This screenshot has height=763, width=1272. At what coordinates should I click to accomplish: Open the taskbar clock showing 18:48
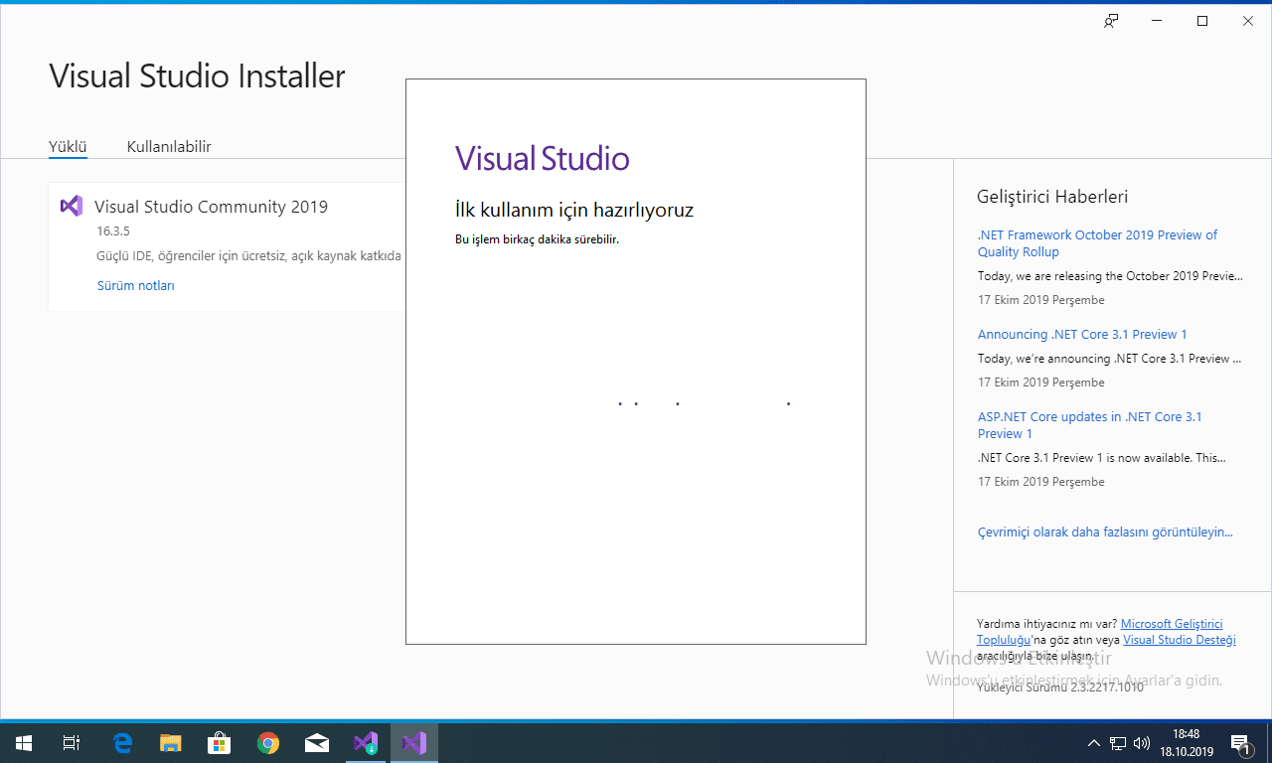tap(1187, 743)
